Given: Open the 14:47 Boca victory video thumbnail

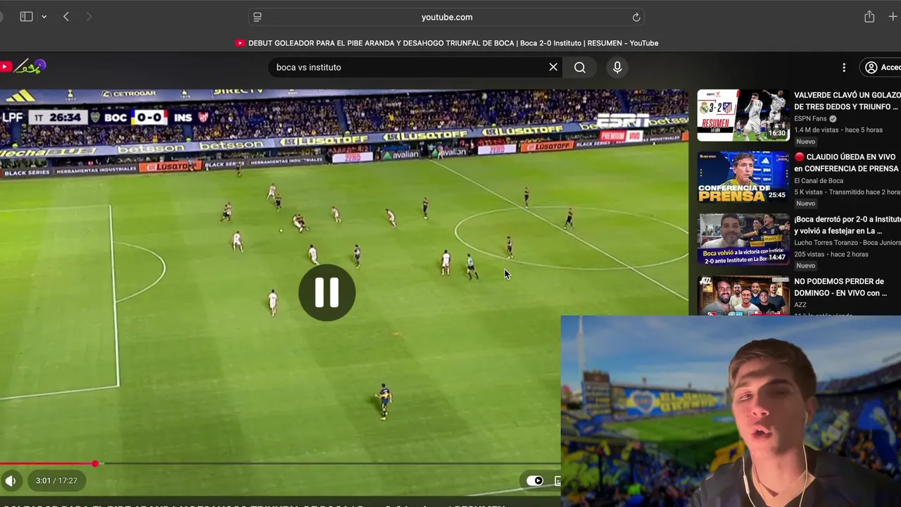Looking at the screenshot, I should [x=743, y=239].
